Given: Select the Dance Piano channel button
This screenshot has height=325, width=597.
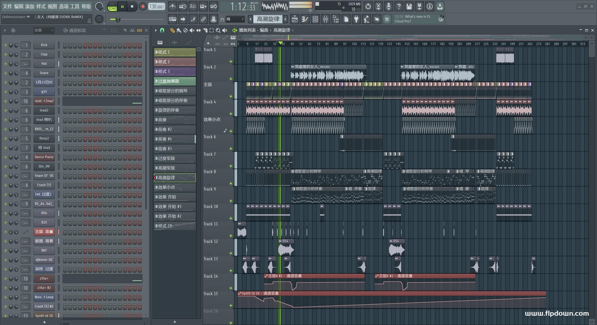Looking at the screenshot, I should tap(44, 157).
